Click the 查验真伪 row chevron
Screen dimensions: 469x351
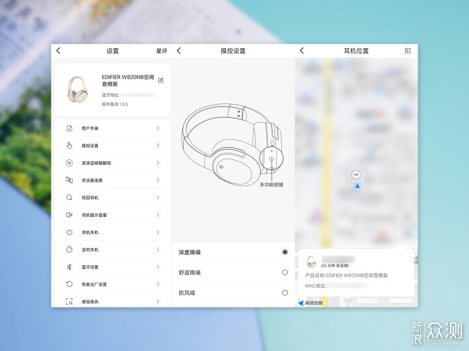(158, 302)
